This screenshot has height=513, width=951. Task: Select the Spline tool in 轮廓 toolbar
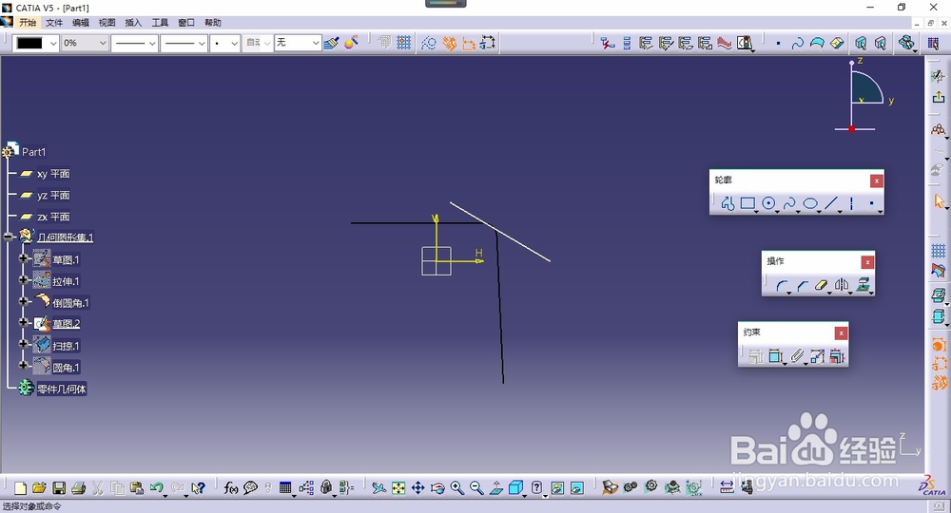click(x=789, y=203)
